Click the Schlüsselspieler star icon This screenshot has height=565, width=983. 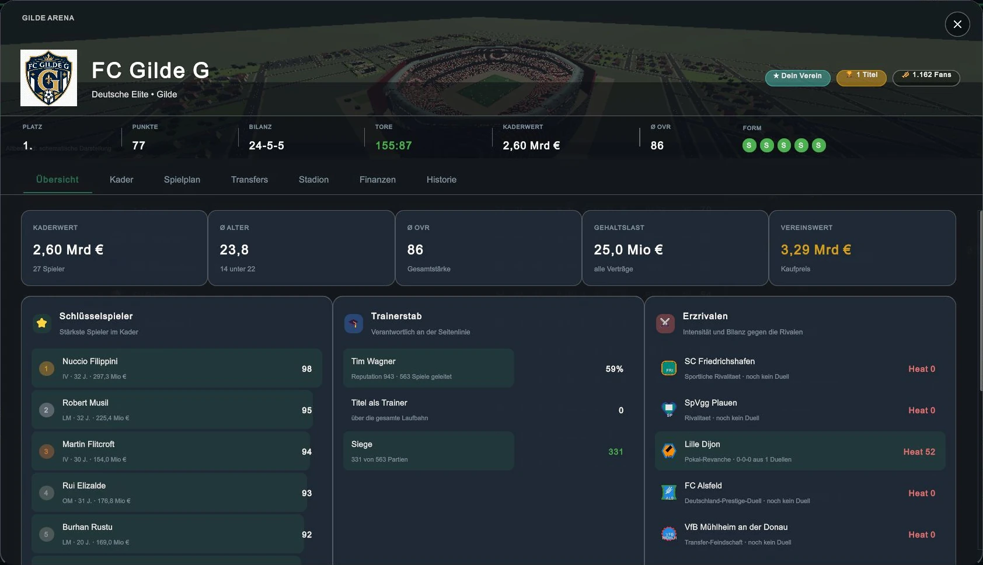[x=42, y=323]
